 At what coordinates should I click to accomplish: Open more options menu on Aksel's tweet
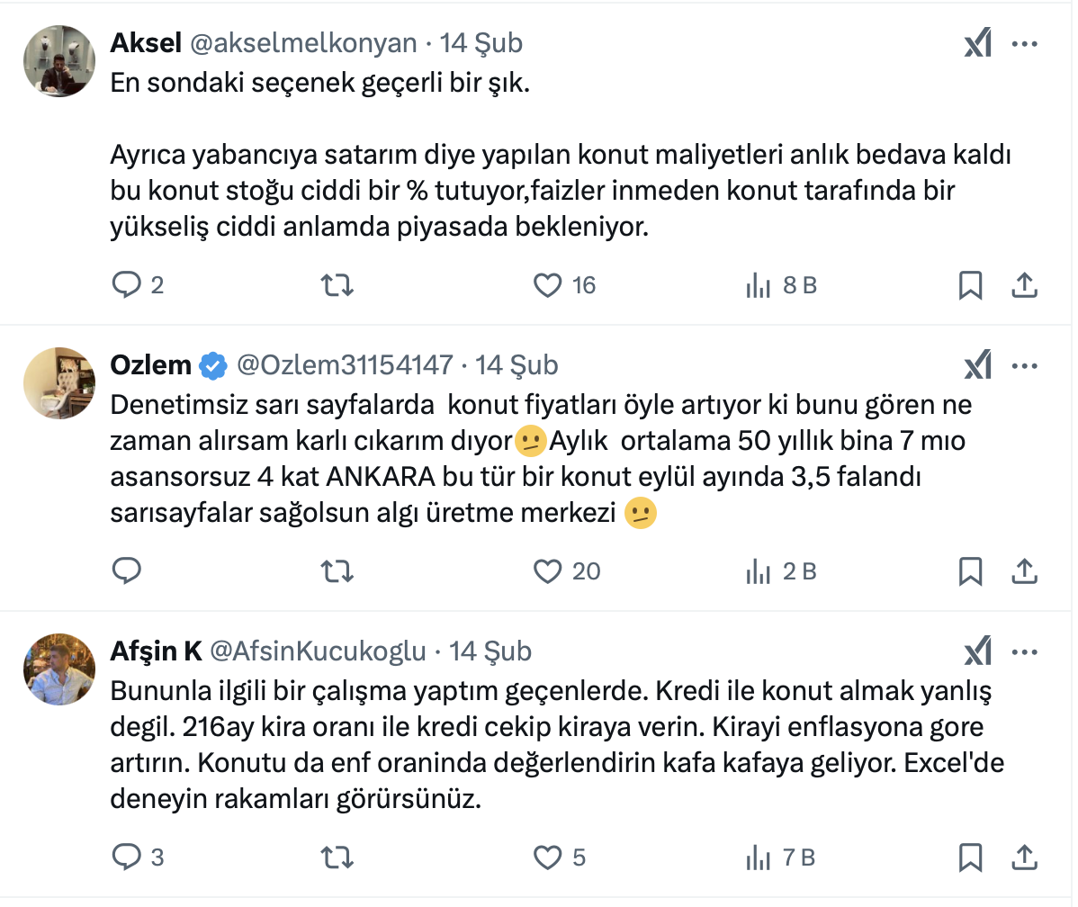coord(1026,43)
